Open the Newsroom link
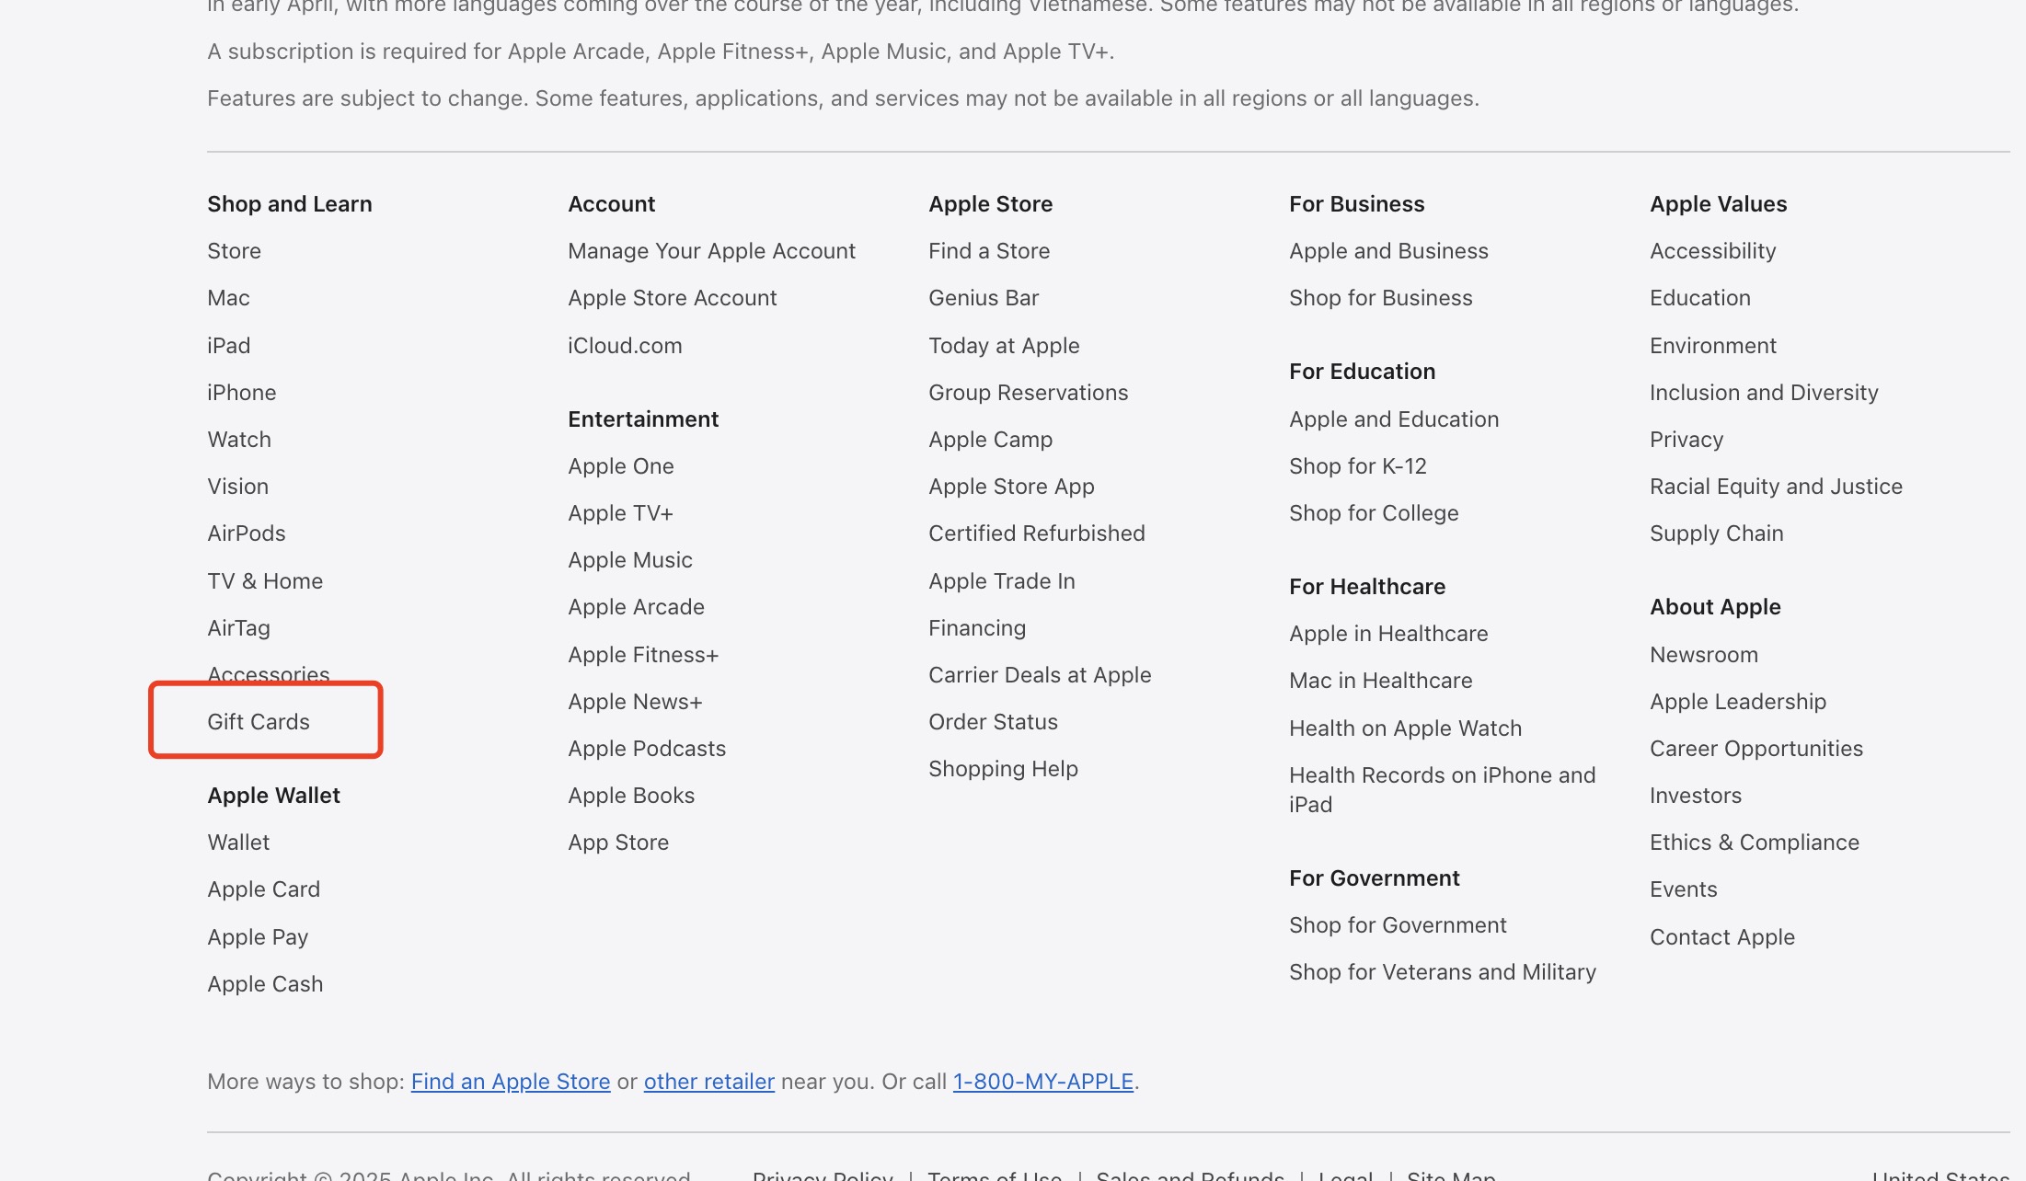Screen dimensions: 2026x1181 click(1703, 654)
